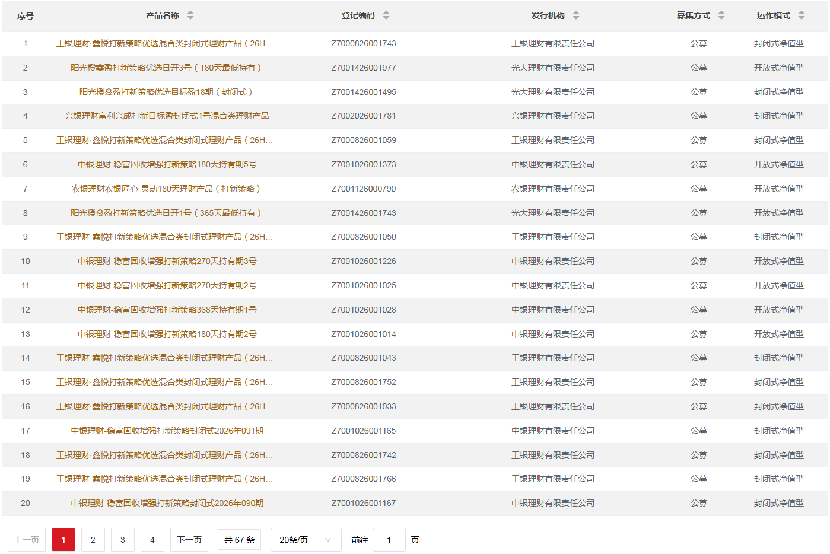Image resolution: width=830 pixels, height=554 pixels.
Task: Open product 阳光橙鑫盈打新策略优选日开1号（365天最低持有）
Action: click(167, 213)
